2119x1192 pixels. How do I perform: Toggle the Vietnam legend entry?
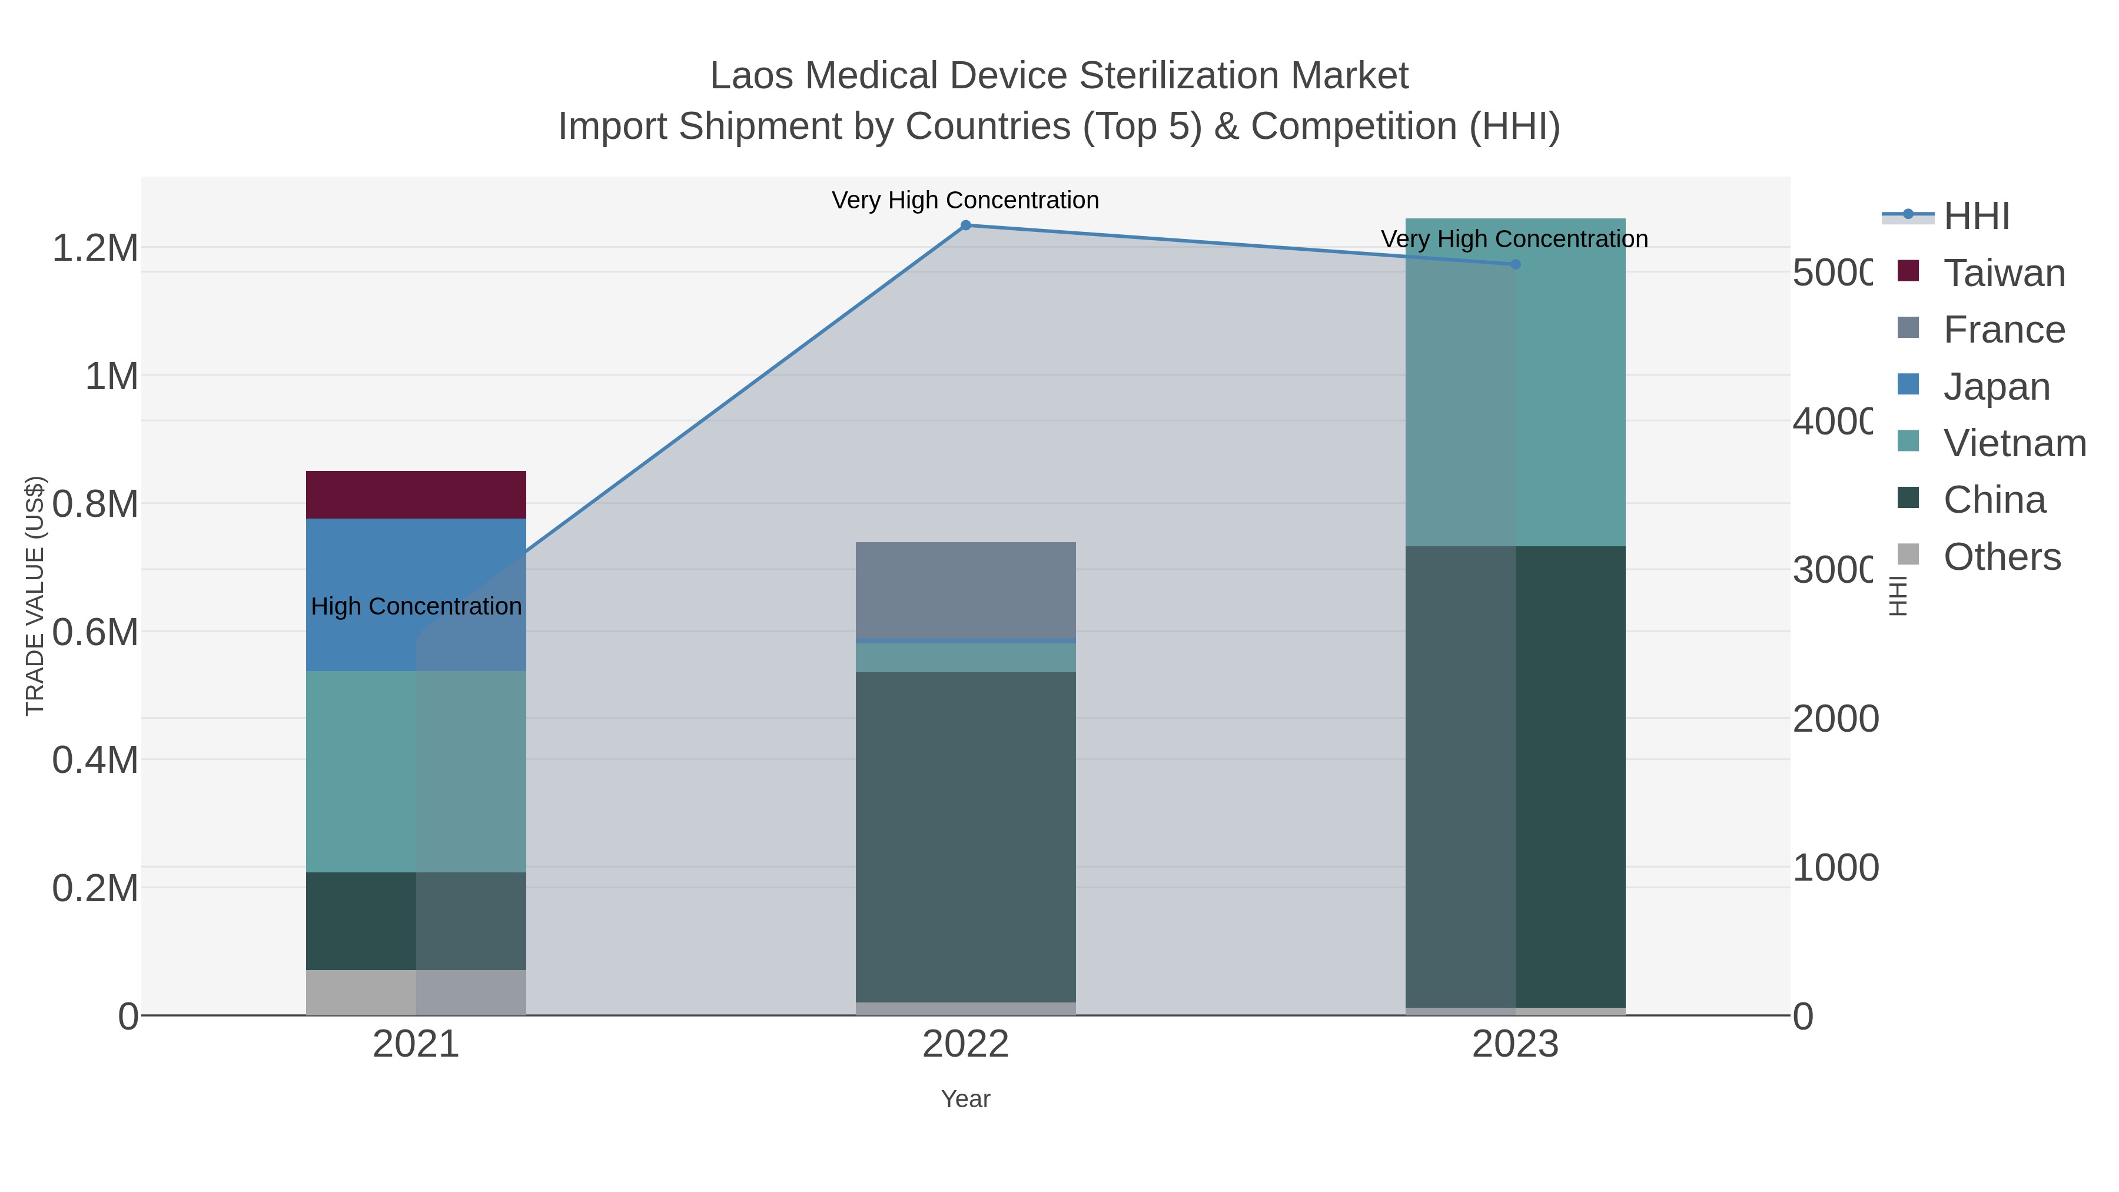[x=1991, y=443]
